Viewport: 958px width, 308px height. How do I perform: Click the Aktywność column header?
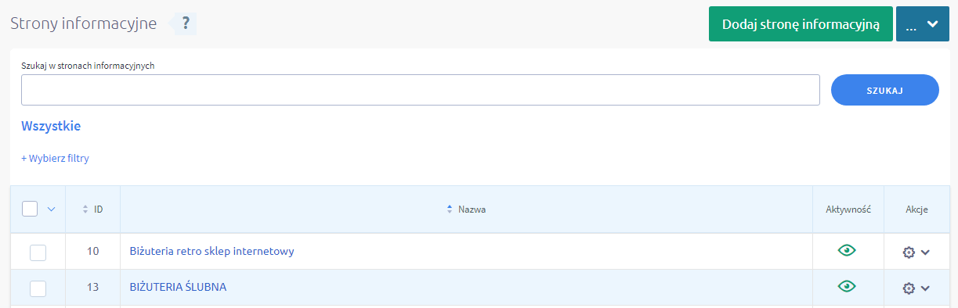(848, 209)
